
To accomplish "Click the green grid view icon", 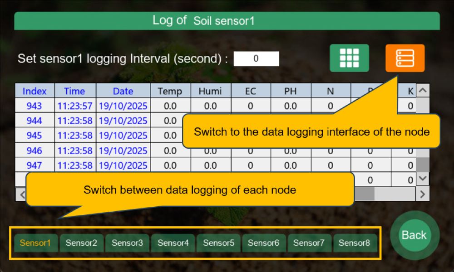I will pyautogui.click(x=349, y=58).
